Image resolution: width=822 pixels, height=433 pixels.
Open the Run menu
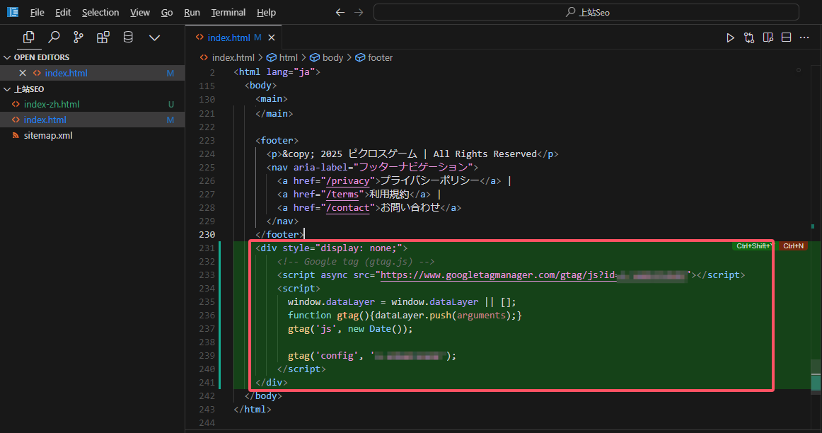tap(192, 12)
